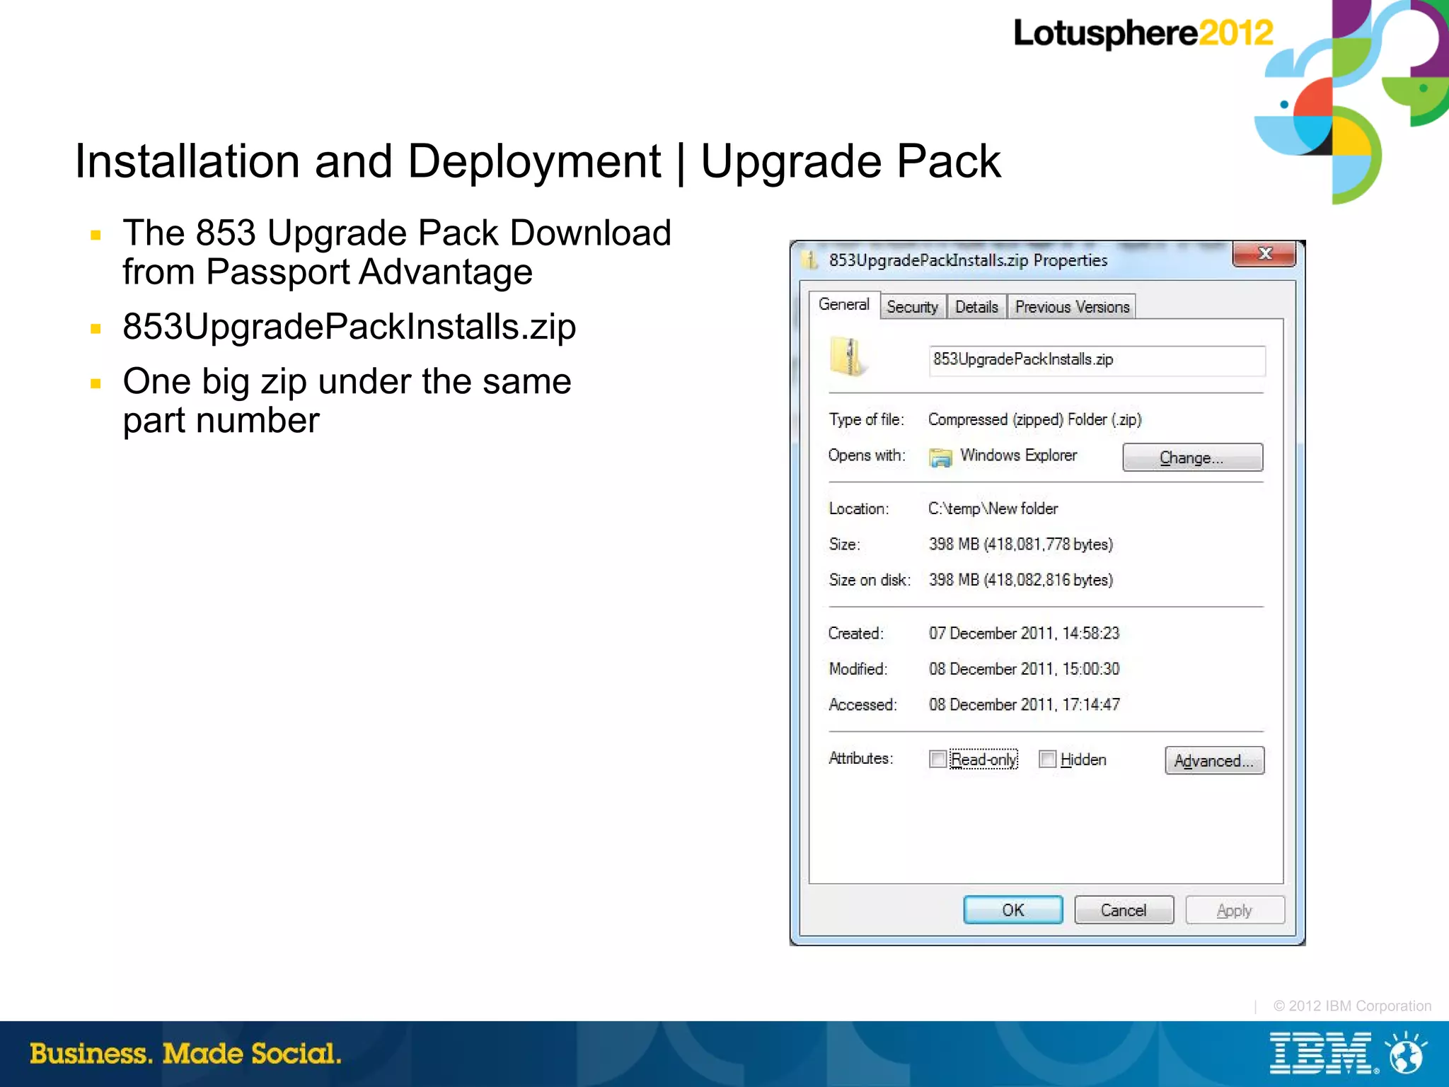The image size is (1449, 1087).
Task: Close the Properties dialog with the X button
Action: [x=1264, y=254]
